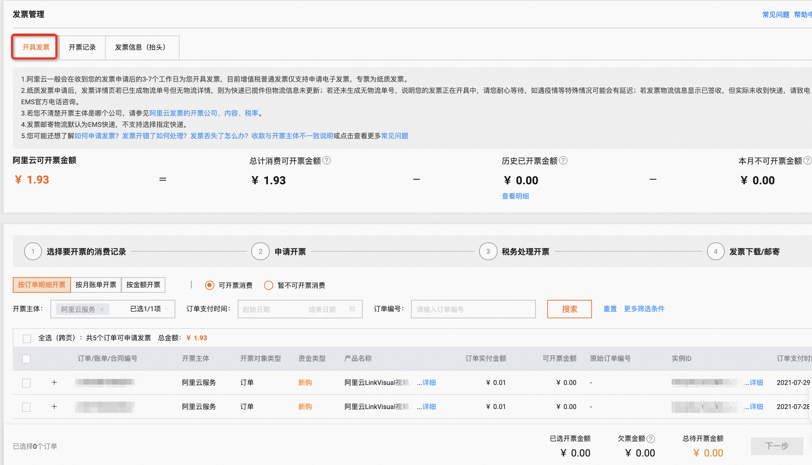Screen dimensions: 812x465
Task: Click the 产品名称 column header
Action: pos(358,359)
